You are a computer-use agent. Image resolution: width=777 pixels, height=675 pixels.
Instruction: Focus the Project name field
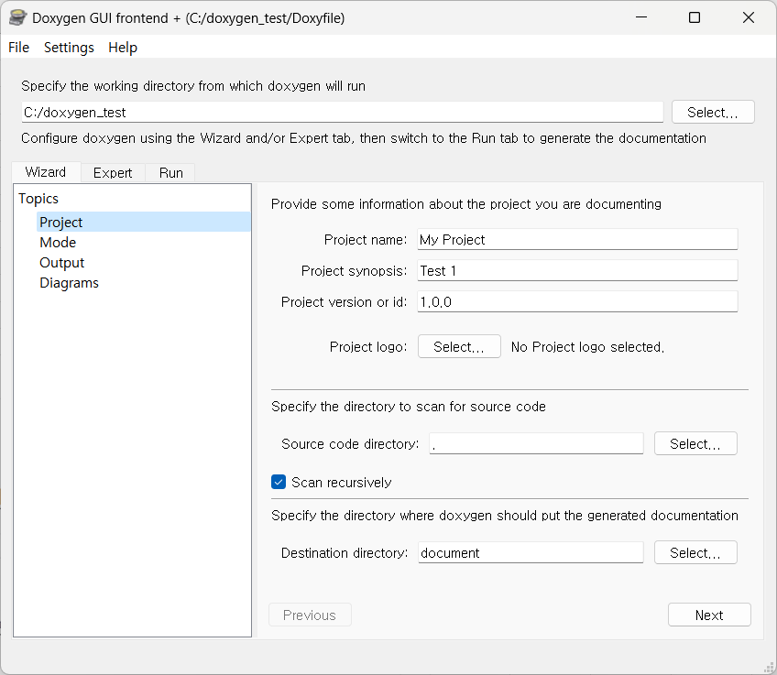[577, 240]
